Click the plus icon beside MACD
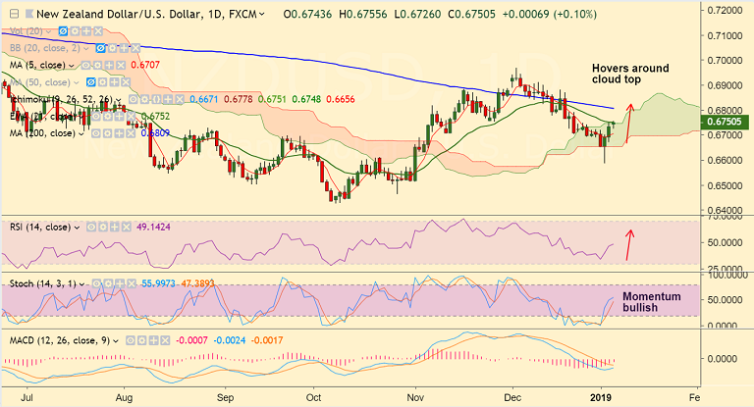 (153, 340)
